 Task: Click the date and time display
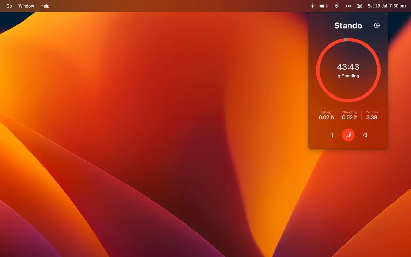pos(386,6)
